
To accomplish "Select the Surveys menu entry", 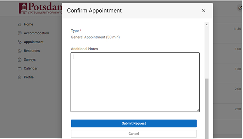I will coord(30,59).
